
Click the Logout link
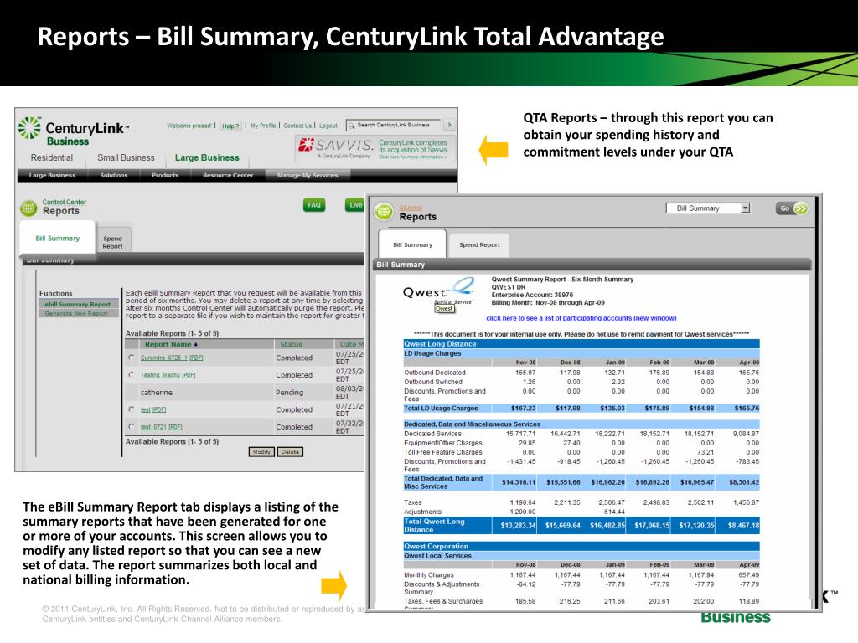(328, 126)
